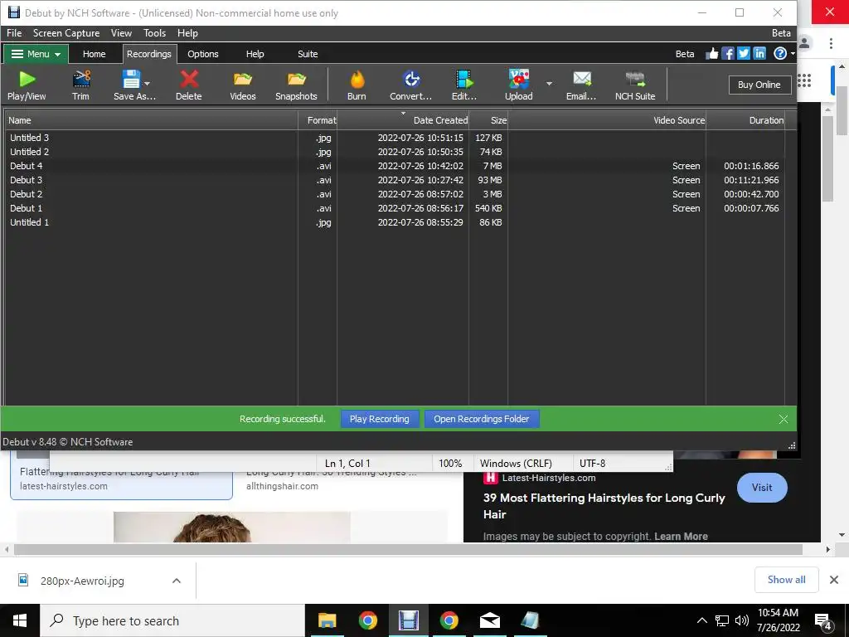Open the Debut floppy icon in taskbar
The image size is (849, 637).
[408, 620]
